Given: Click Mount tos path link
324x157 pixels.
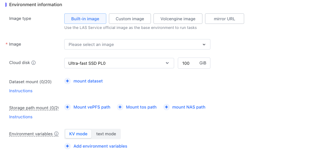Looking at the screenshot, I should [x=141, y=107].
